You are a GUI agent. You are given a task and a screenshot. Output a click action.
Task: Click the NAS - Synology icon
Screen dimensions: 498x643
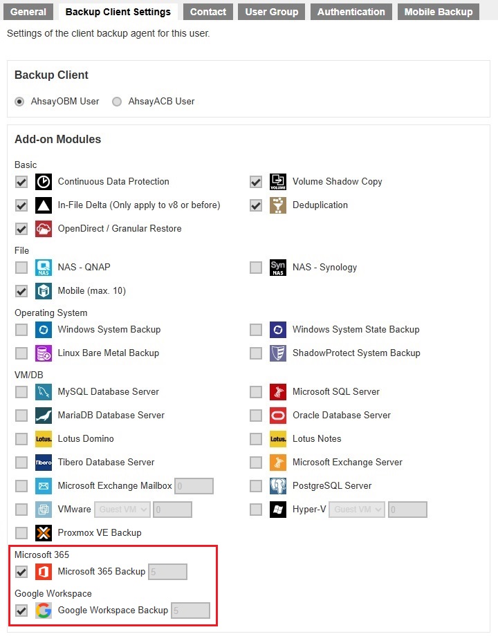coord(278,268)
